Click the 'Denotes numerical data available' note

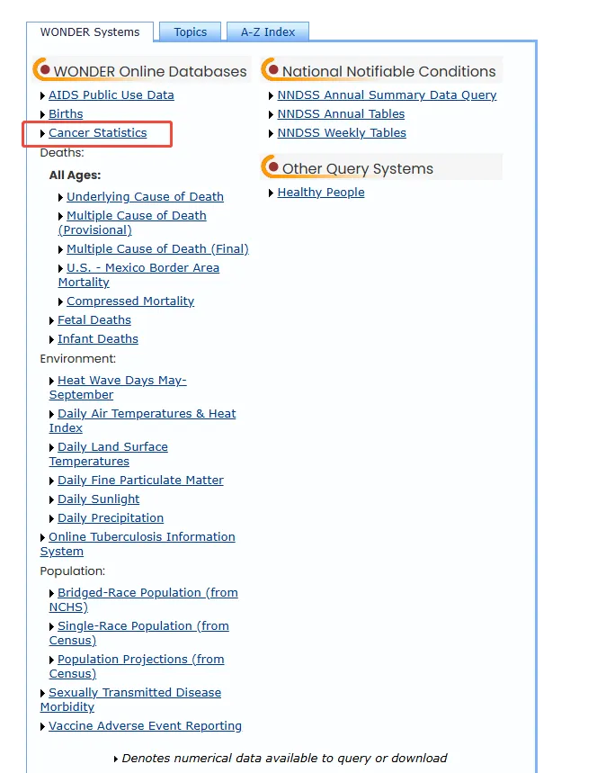[284, 759]
